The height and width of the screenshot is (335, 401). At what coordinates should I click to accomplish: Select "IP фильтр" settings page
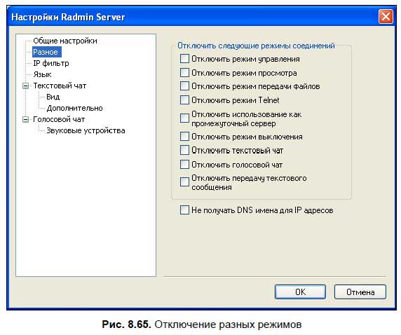coord(51,63)
